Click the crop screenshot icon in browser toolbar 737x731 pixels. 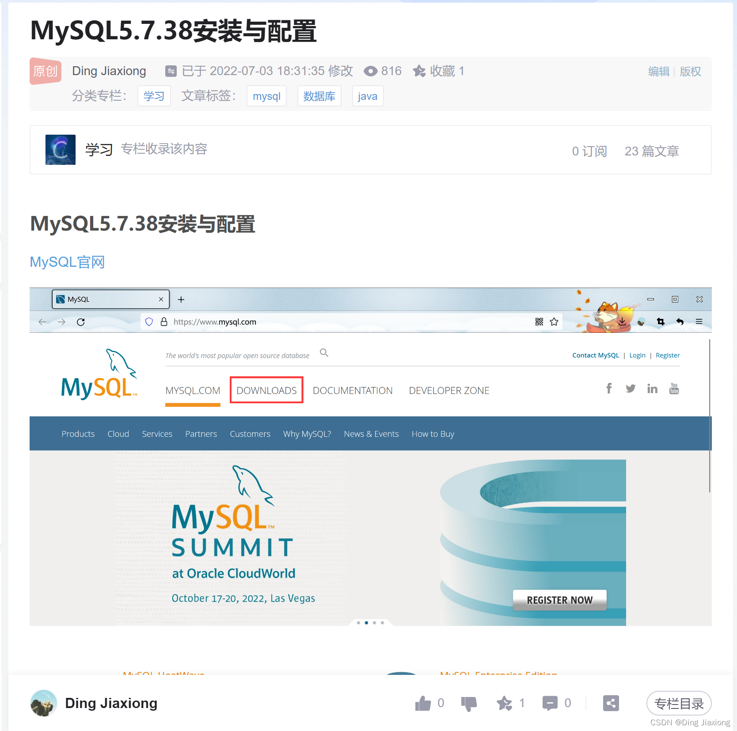(661, 322)
